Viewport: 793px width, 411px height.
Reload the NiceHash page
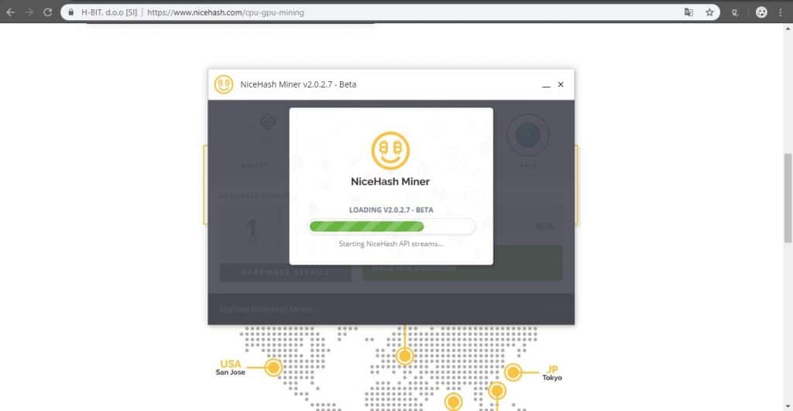[x=47, y=12]
